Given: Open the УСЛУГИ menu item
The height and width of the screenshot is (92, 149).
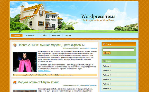Looking at the screenshot, I should [x=68, y=36].
